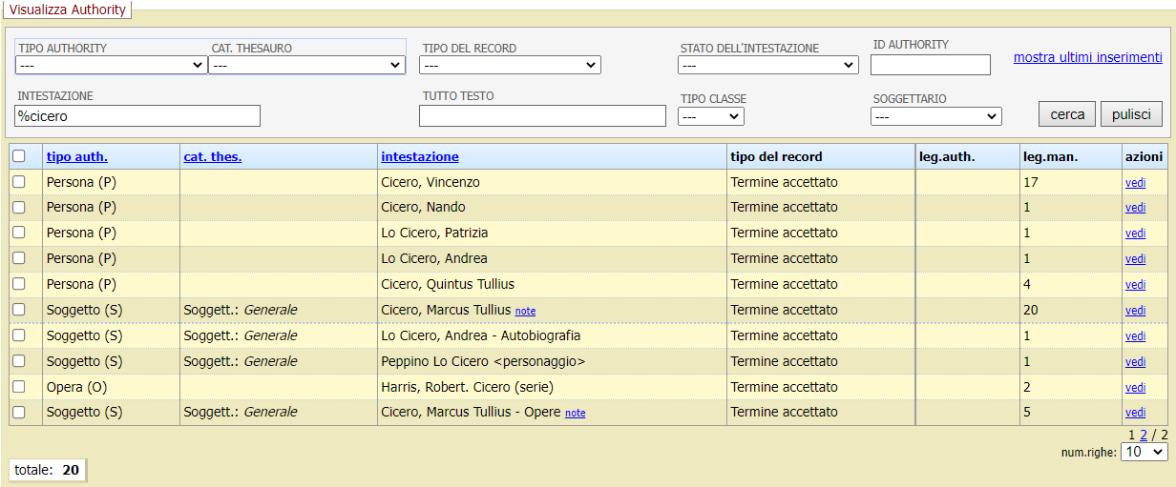Go to results page 2

click(x=1143, y=435)
